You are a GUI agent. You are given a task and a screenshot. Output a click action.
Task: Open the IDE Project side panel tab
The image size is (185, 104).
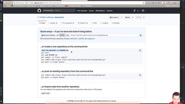(x=1, y=7)
